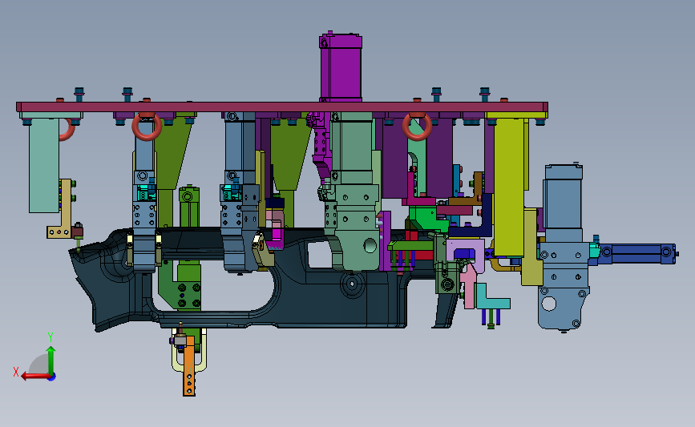Select the bright green block right of center

[426, 219]
